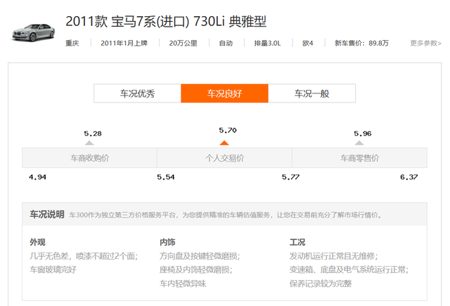
Task: Select the 车况一般 tab
Action: coord(312,93)
